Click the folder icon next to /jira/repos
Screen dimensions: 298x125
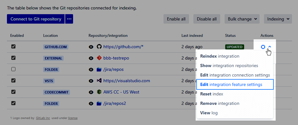coord(99,69)
